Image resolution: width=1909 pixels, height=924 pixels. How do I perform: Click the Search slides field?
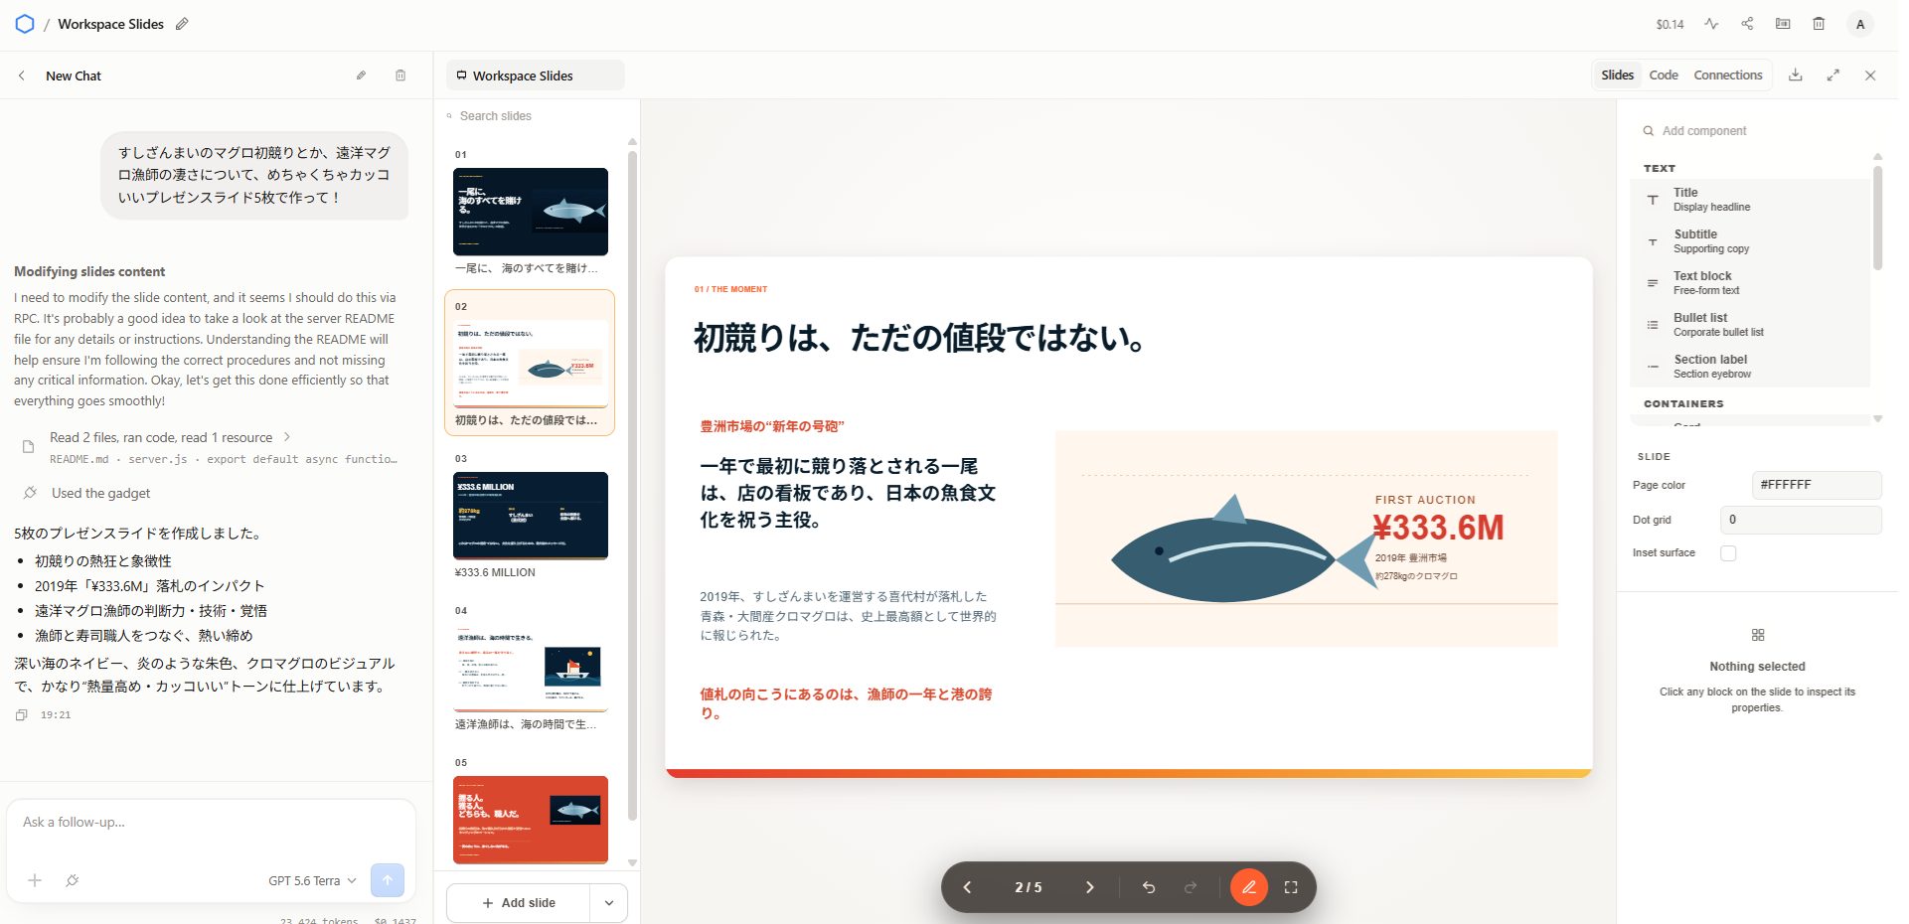pyautogui.click(x=537, y=116)
